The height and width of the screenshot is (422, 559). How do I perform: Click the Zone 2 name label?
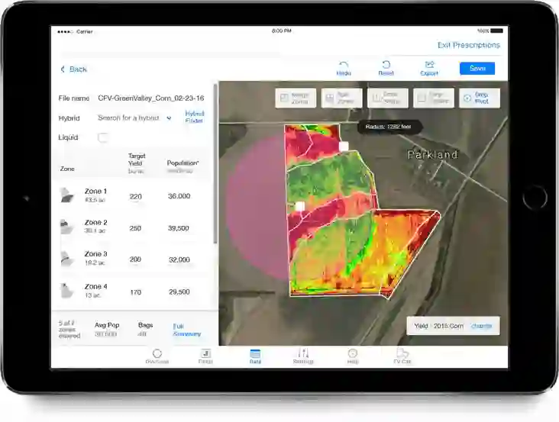[x=95, y=223]
